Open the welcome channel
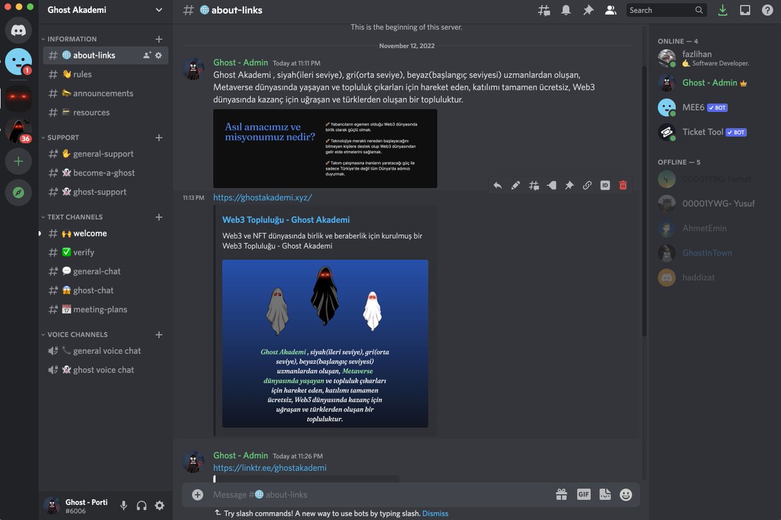 coord(105,233)
